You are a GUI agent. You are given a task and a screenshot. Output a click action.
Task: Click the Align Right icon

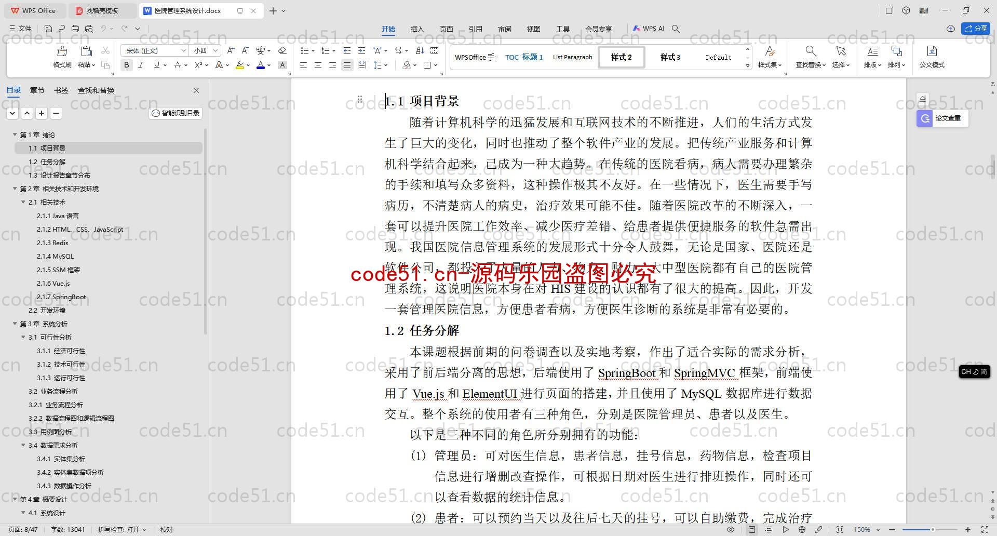(x=332, y=65)
